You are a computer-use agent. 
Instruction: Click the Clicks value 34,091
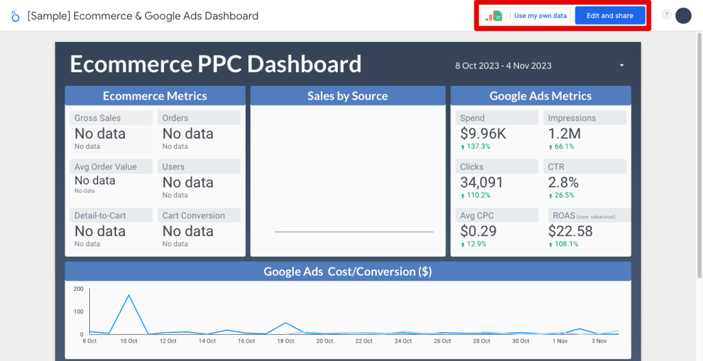[x=481, y=183]
